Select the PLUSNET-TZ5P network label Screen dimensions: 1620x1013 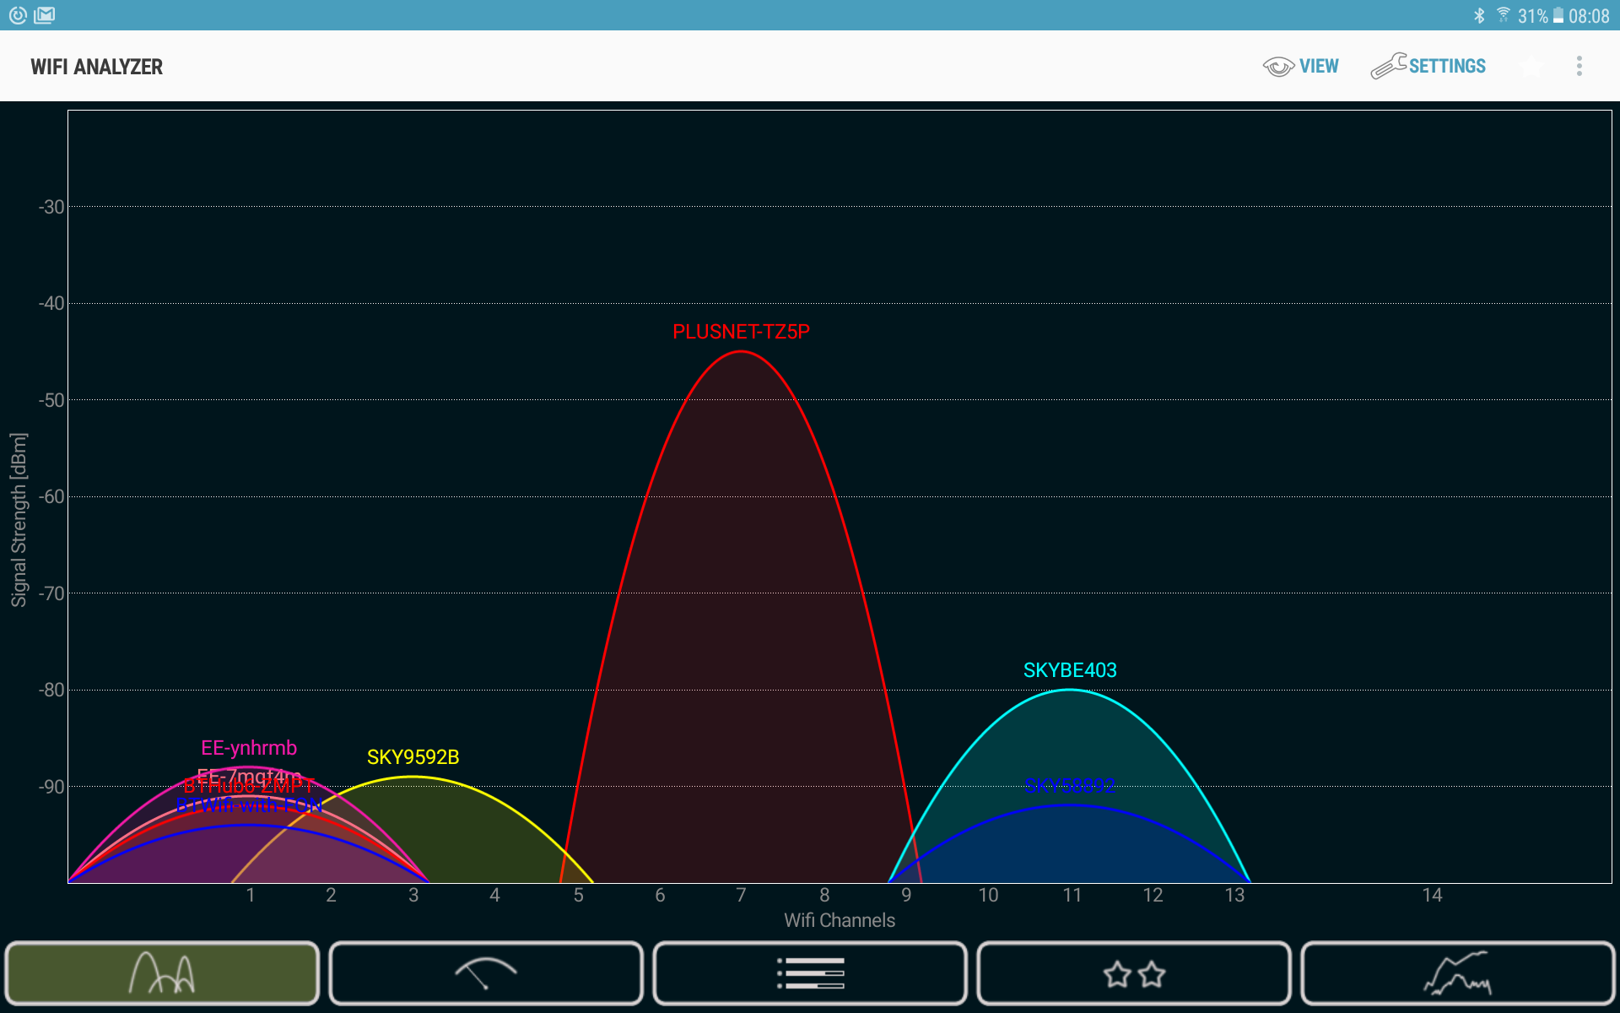[x=741, y=332]
